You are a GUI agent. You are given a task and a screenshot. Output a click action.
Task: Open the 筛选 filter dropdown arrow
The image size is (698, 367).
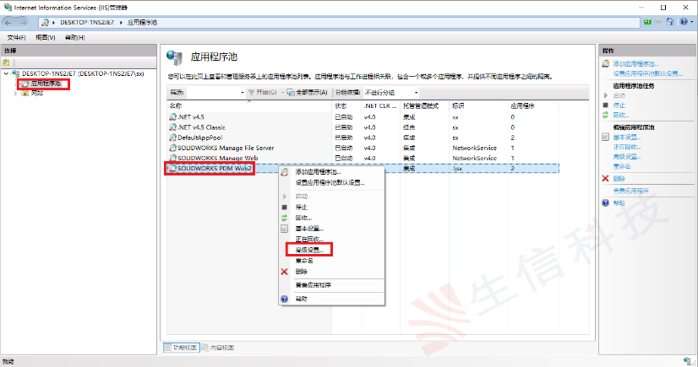point(243,93)
